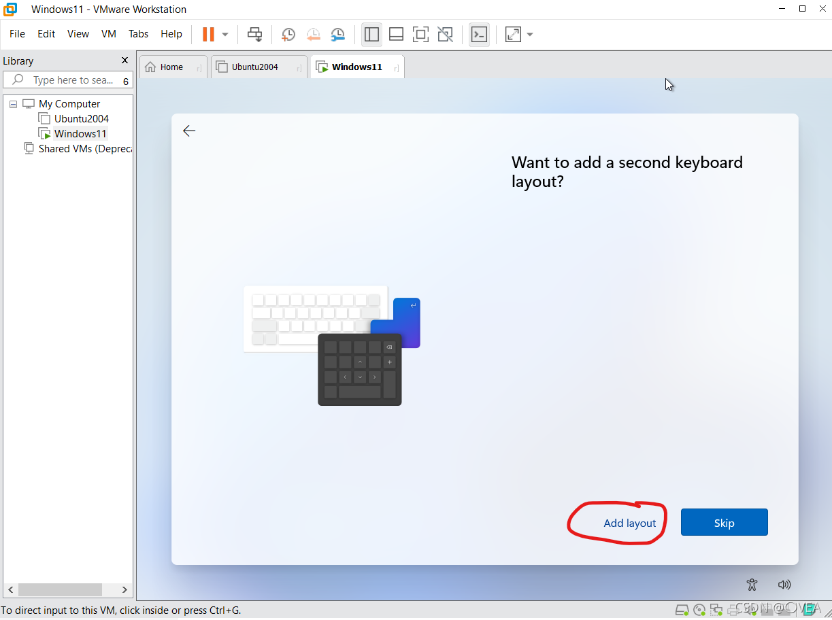Screen dimensions: 832x620
Task: Toggle the thumbnail bar view
Action: click(396, 34)
